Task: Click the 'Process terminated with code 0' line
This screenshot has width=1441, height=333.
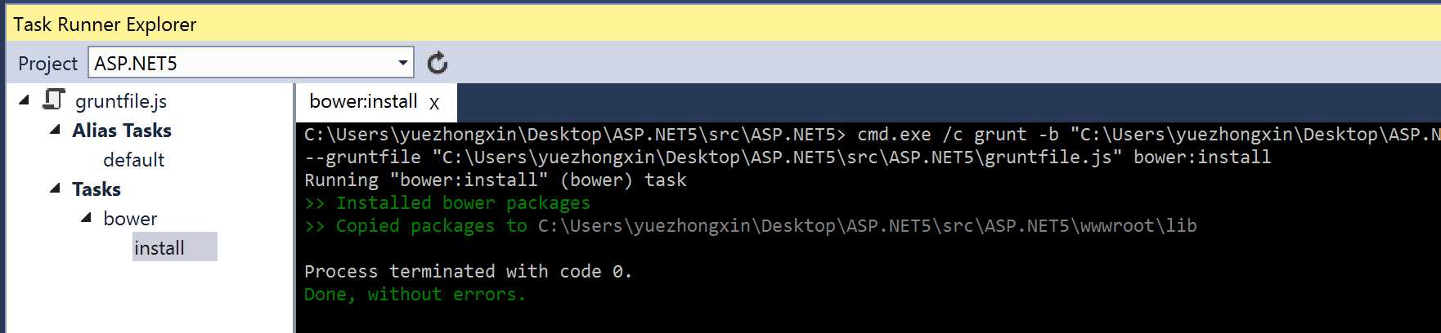Action: point(468,272)
